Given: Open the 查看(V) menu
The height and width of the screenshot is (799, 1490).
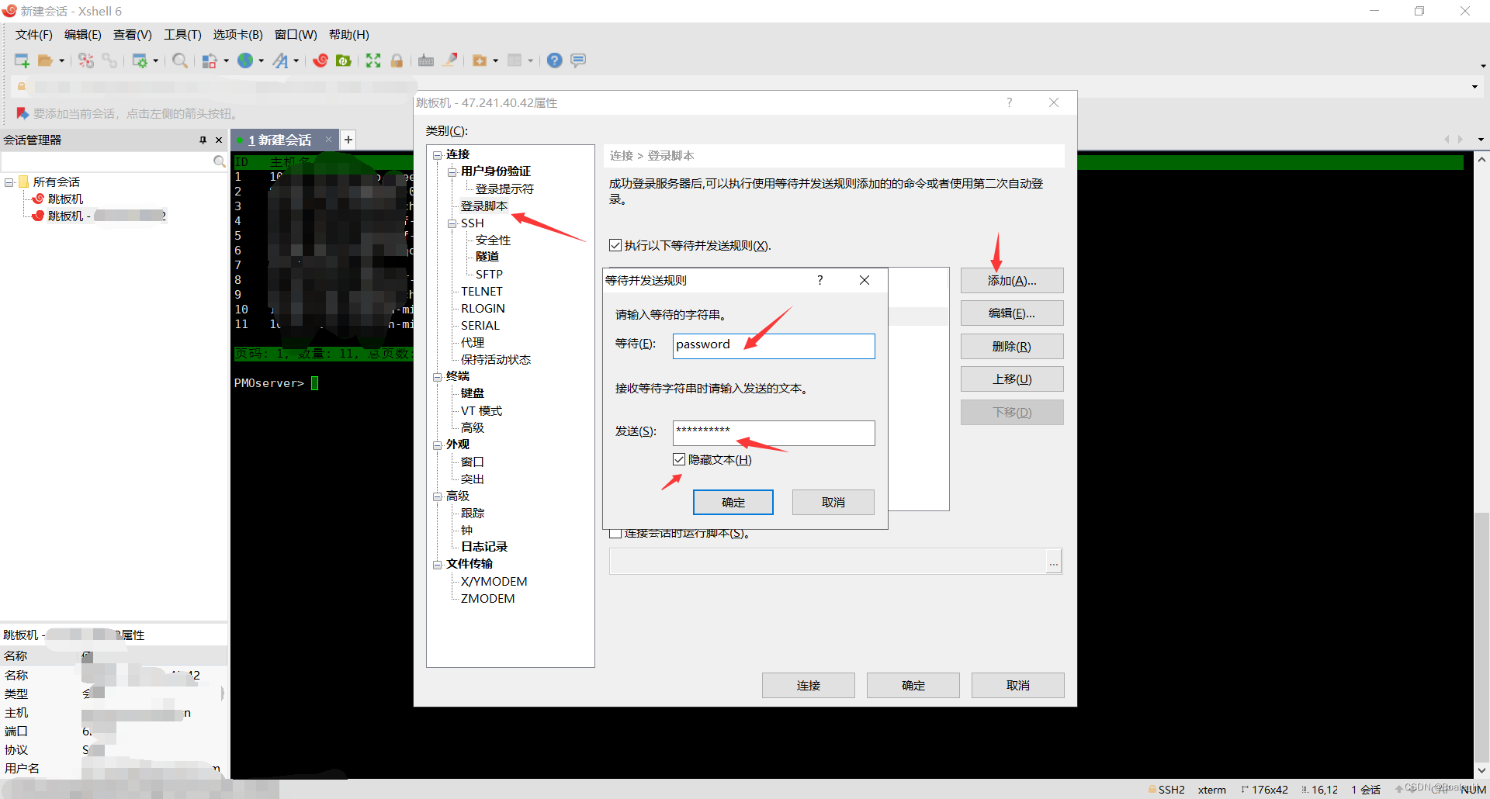Looking at the screenshot, I should 132,35.
